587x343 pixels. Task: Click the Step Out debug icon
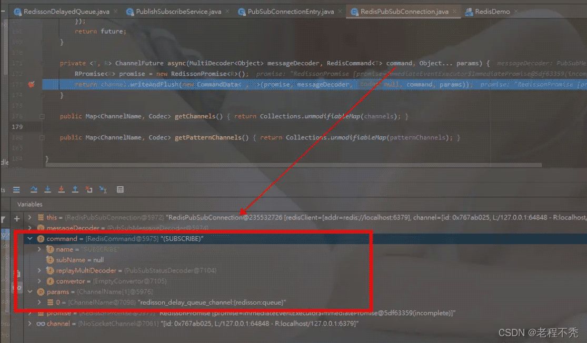click(75, 189)
